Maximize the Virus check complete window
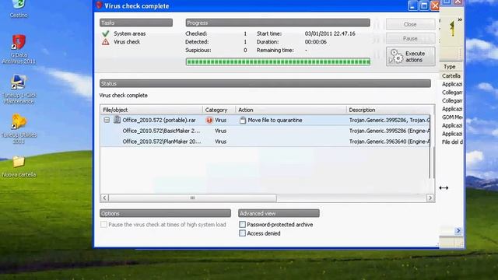Image resolution: width=498 pixels, height=280 pixels. 424,5
